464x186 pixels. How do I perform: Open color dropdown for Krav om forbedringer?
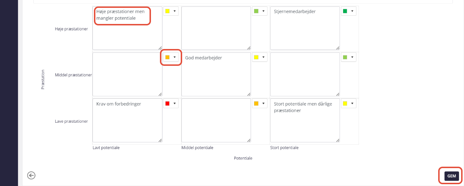click(175, 103)
